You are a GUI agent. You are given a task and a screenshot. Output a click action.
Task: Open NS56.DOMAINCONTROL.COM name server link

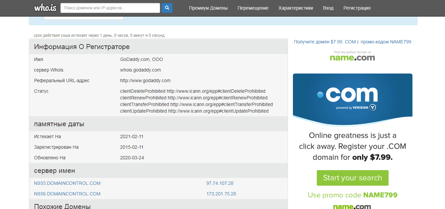(67, 194)
